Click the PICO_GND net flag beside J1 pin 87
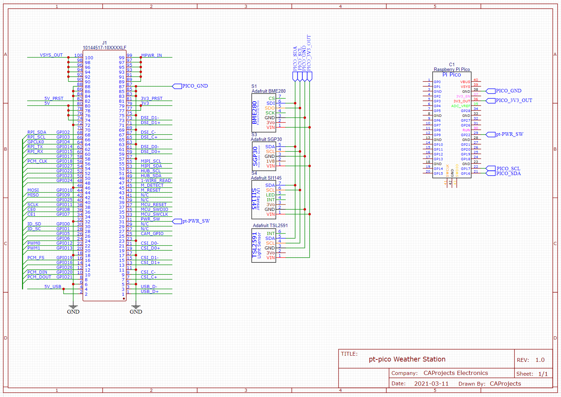Screen dimensions: 561x397 point(190,86)
